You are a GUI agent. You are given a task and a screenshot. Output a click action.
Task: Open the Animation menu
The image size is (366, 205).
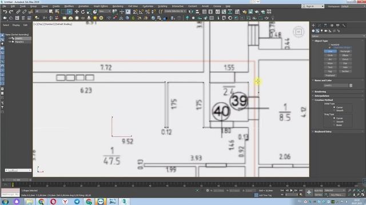[83, 6]
